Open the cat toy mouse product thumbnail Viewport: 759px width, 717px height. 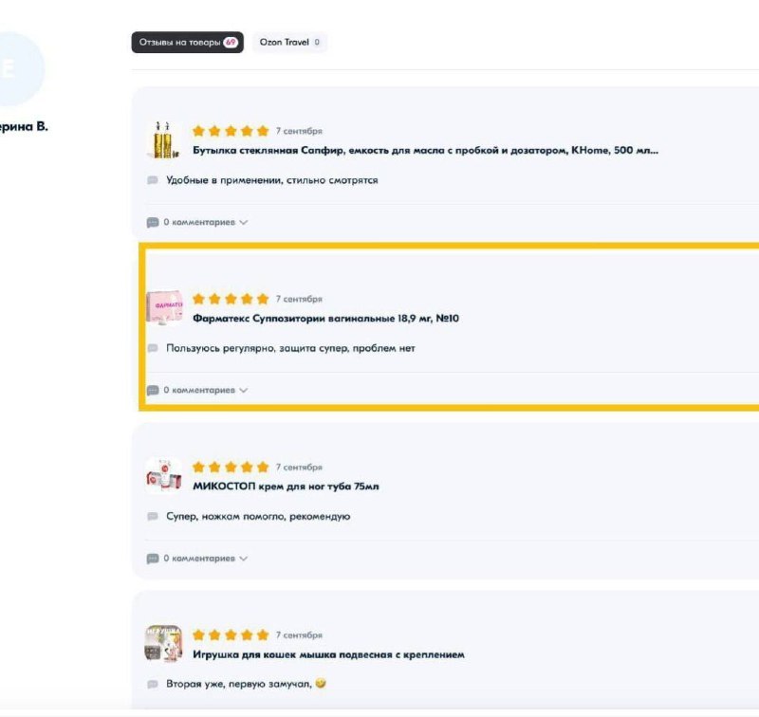coord(163,644)
